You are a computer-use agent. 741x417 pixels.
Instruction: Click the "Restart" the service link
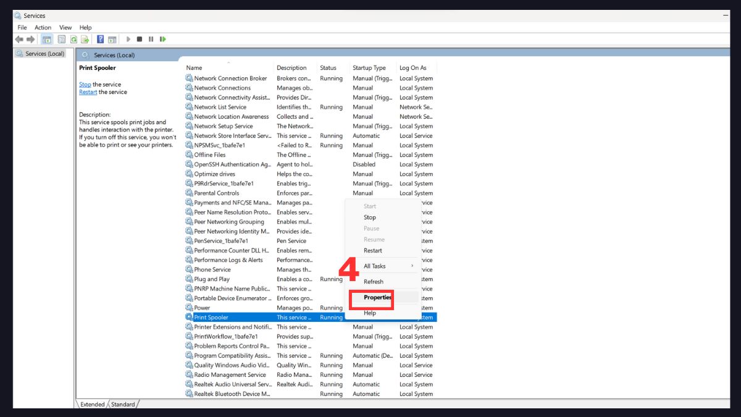[x=88, y=92]
